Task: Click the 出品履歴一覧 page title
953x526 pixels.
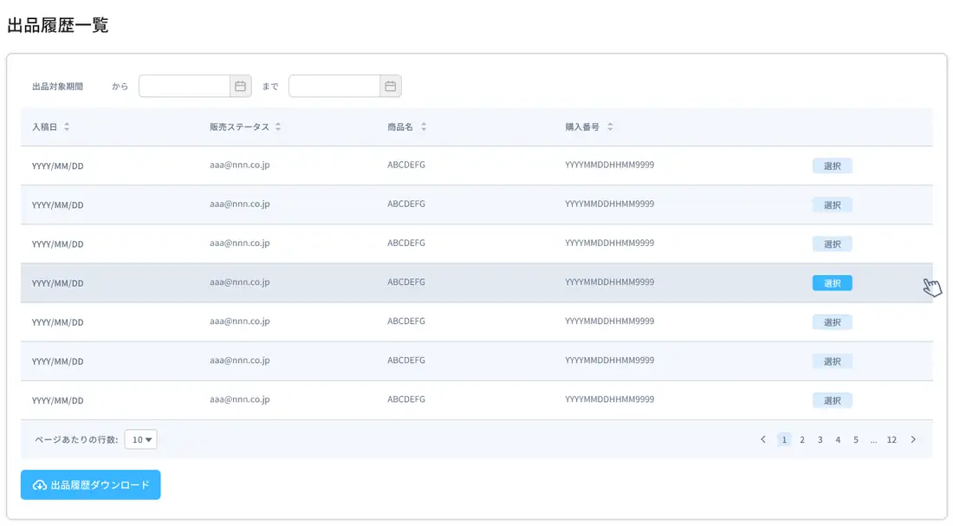Action: pos(58,25)
